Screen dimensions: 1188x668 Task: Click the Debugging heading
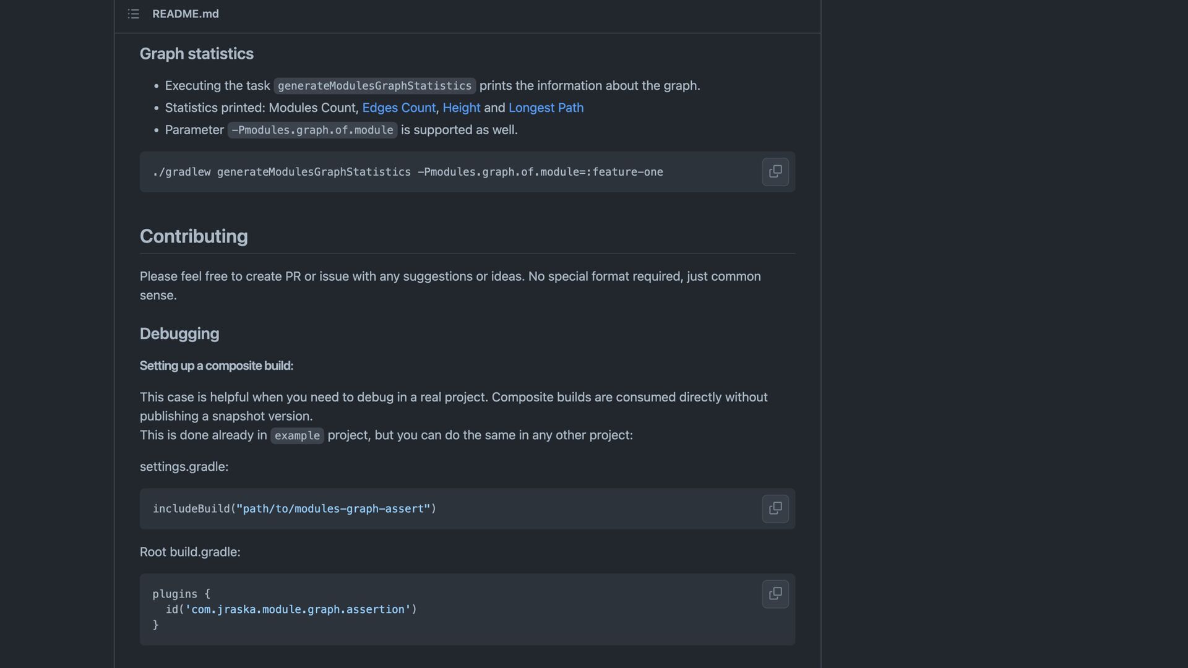179,334
